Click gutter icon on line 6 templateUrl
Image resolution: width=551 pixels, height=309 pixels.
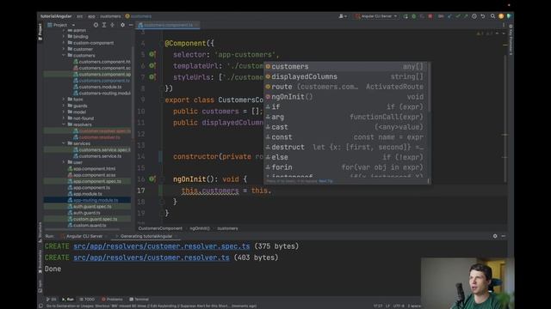[x=152, y=65]
